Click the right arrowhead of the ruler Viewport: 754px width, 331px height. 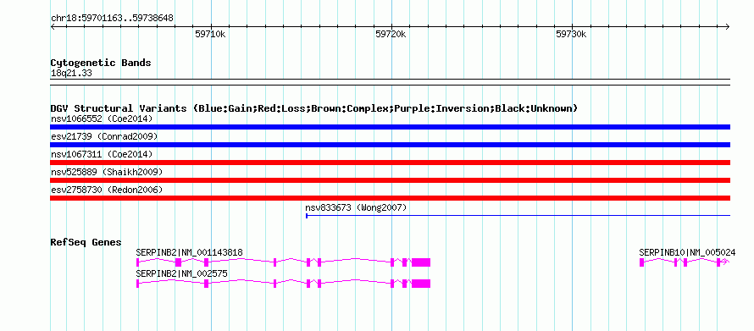(728, 26)
